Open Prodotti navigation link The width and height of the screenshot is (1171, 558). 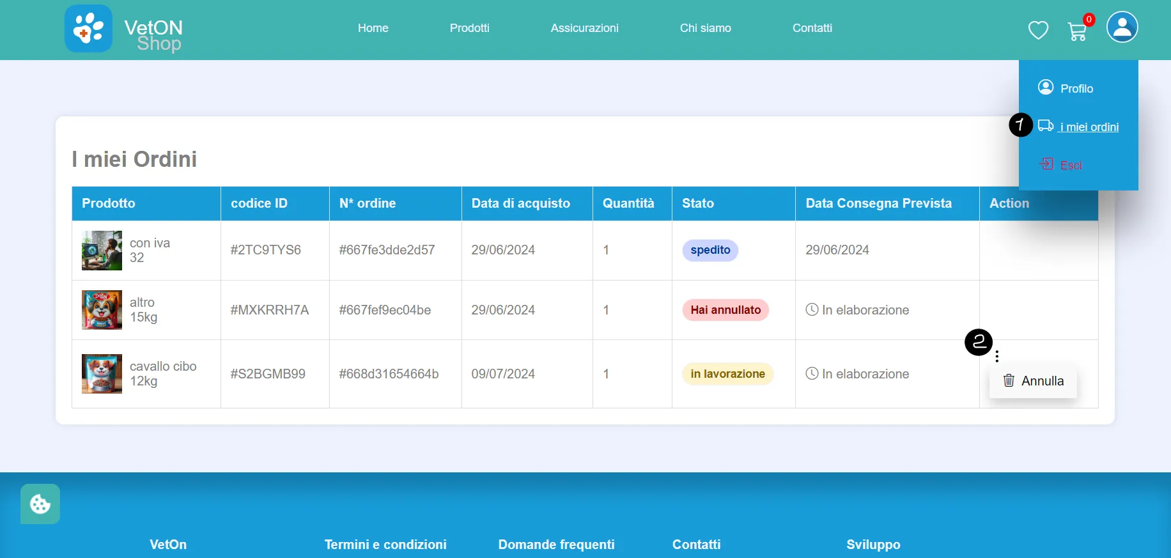coord(470,28)
